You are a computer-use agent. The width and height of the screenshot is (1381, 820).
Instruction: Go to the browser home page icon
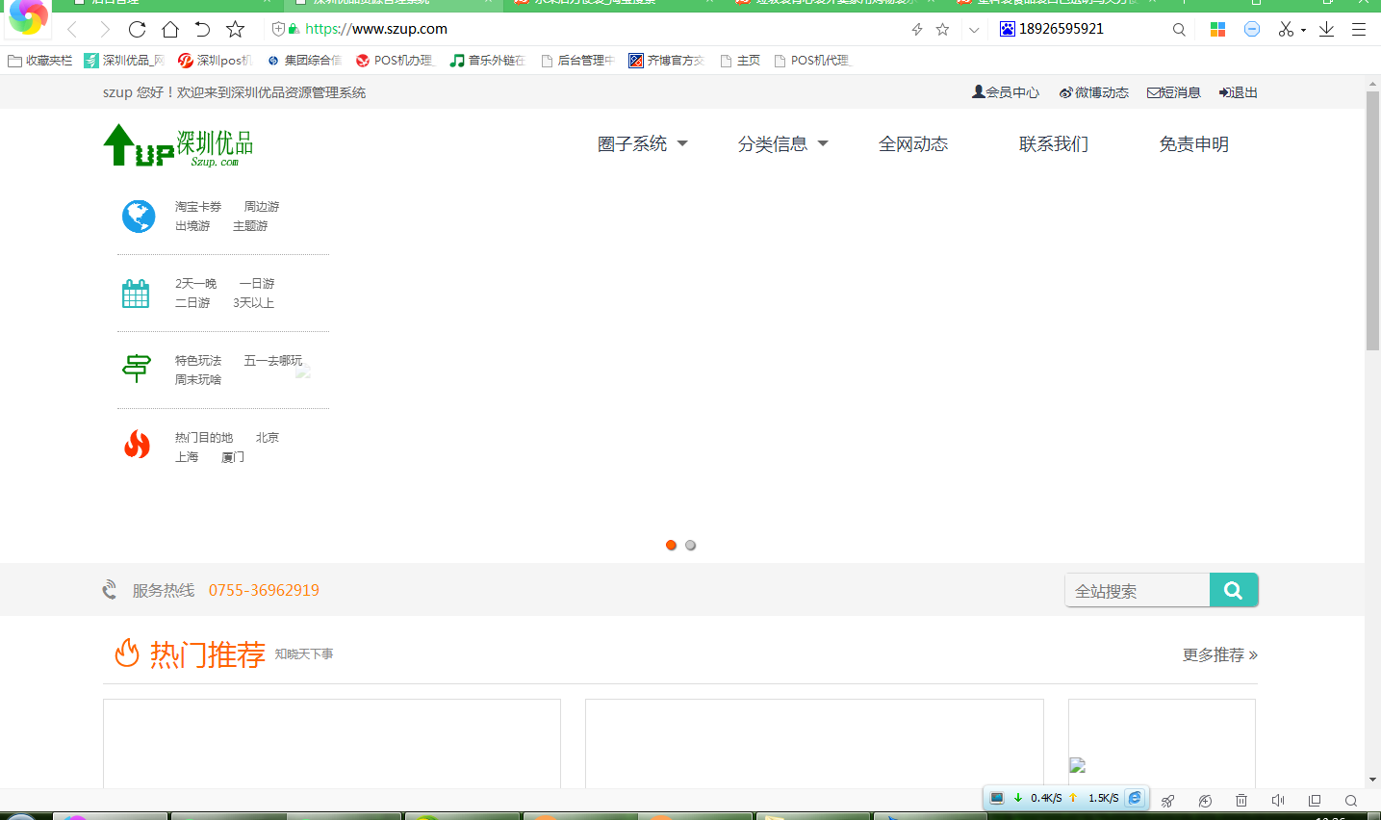coord(170,29)
